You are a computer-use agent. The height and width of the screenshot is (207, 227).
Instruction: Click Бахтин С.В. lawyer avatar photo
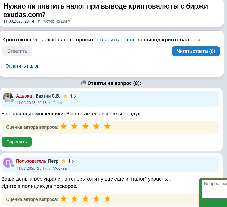tap(8, 98)
